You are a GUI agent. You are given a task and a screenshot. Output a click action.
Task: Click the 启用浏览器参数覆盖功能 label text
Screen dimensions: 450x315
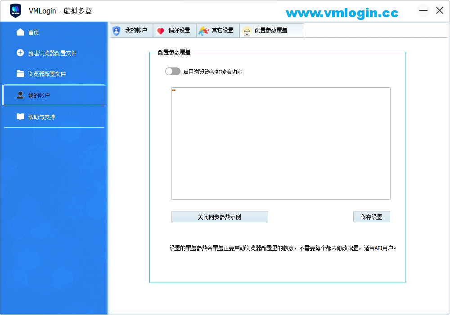tap(213, 72)
